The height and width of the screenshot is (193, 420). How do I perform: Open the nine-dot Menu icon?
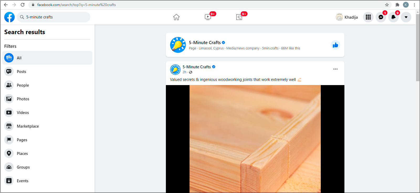click(368, 17)
